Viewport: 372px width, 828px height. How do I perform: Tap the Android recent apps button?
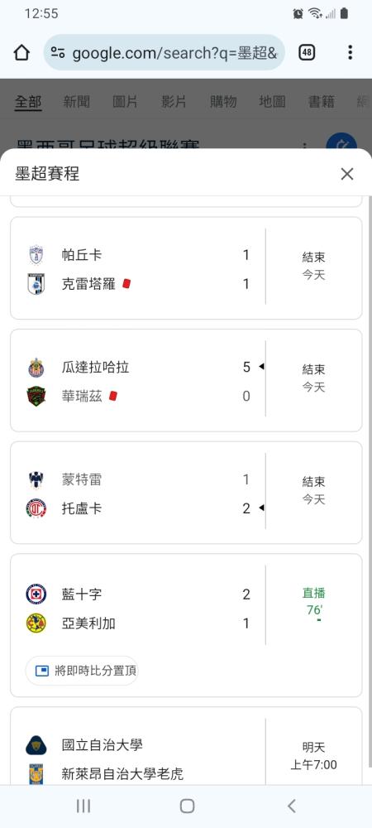pos(83,806)
